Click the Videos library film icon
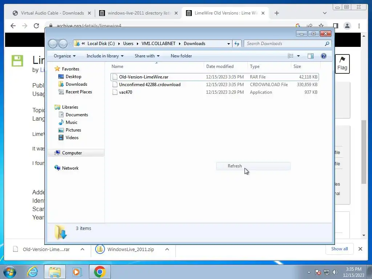Viewport: 372px width, 279px height. (61, 137)
